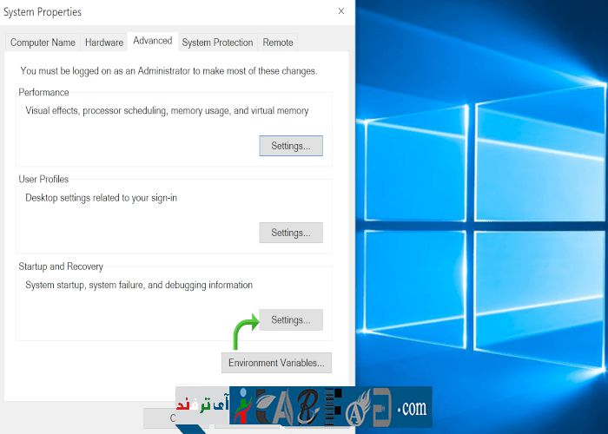This screenshot has height=434, width=608.
Task: Open the Environment Variables dialog
Action: tap(276, 363)
